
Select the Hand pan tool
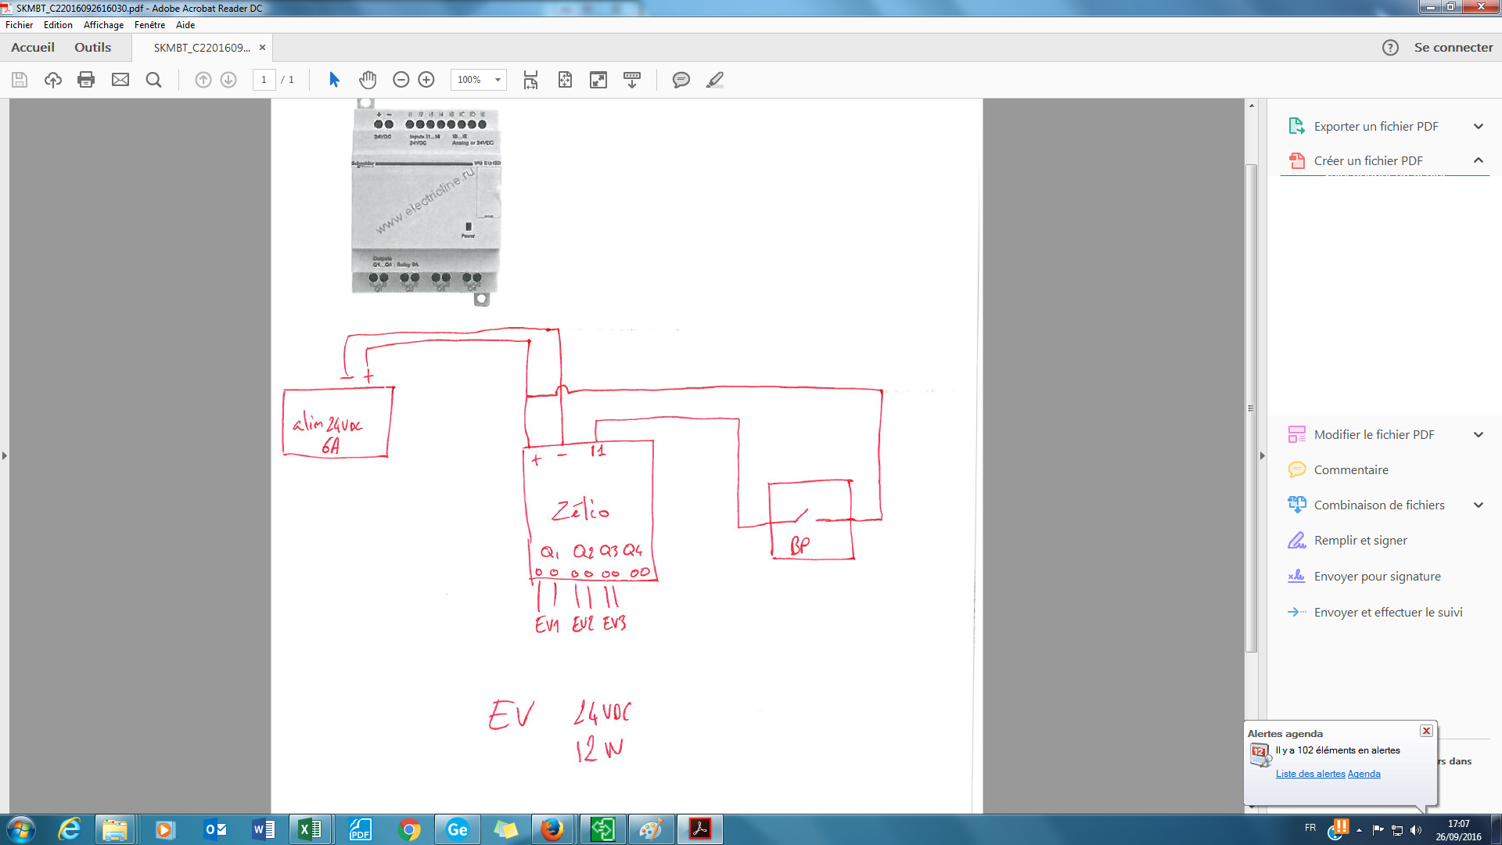368,80
